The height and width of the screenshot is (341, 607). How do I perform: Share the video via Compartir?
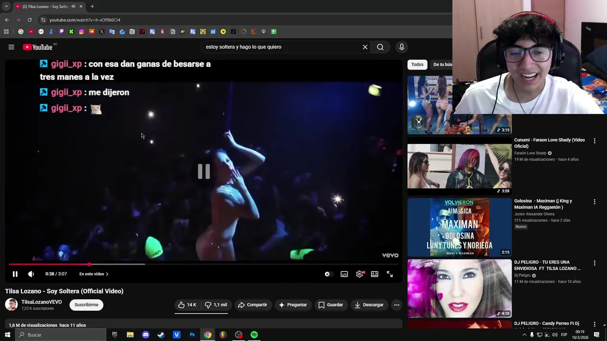[252, 305]
